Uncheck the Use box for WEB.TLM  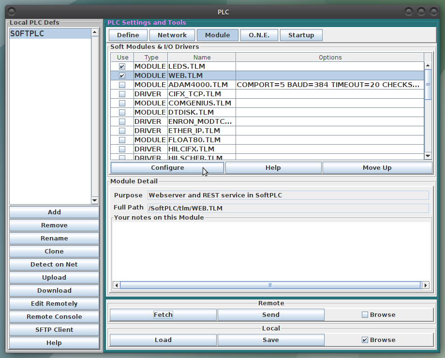pos(122,76)
